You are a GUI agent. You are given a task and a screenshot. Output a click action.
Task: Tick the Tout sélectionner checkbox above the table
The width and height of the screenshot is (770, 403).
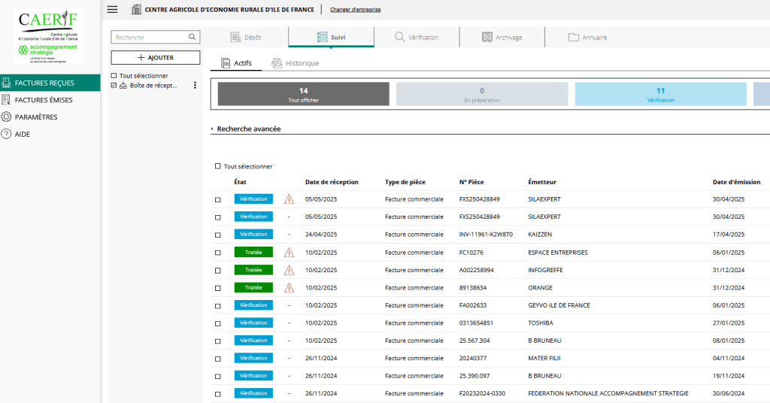point(218,166)
